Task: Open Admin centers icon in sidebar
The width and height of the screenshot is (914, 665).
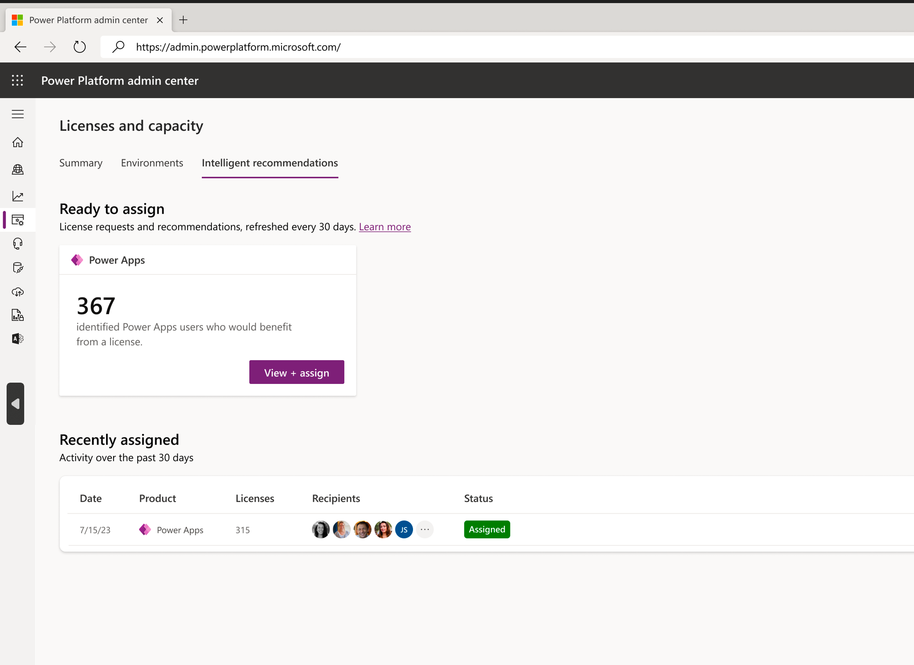Action: click(18, 339)
